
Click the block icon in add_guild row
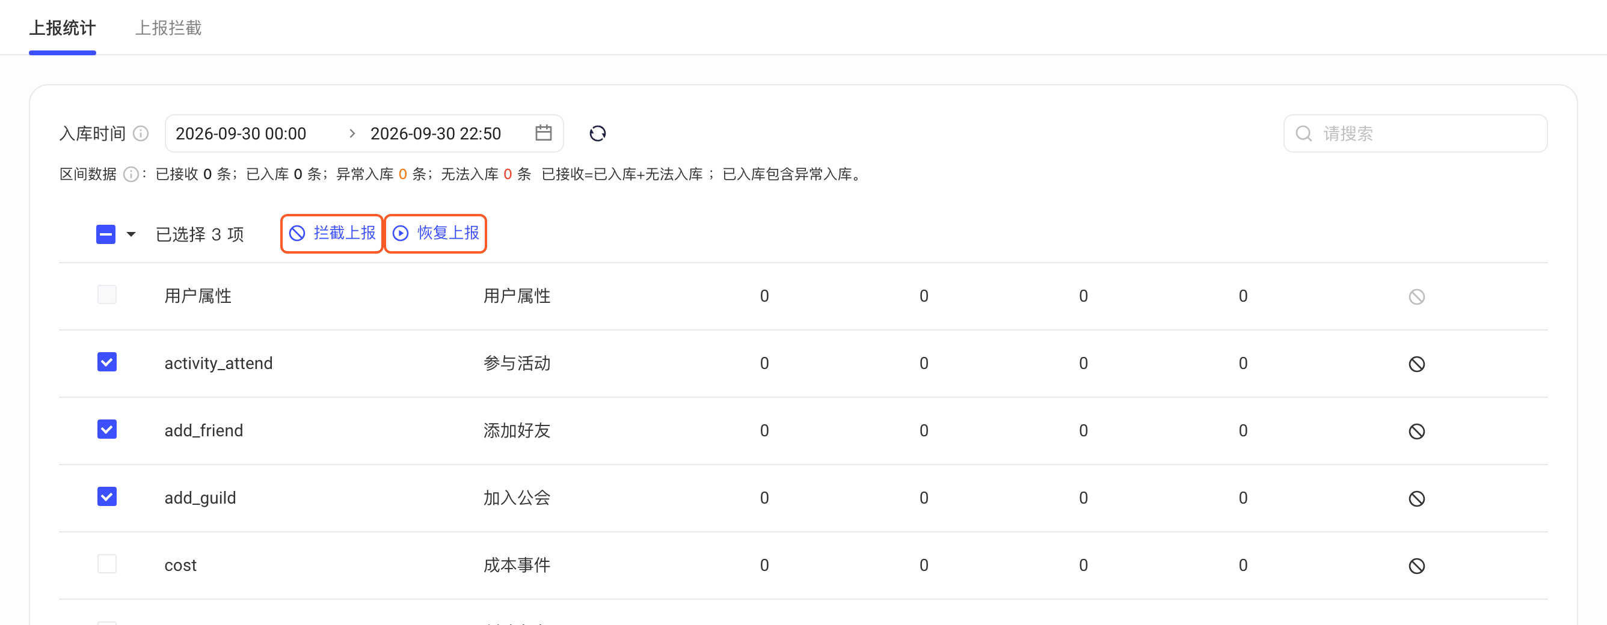pos(1416,499)
